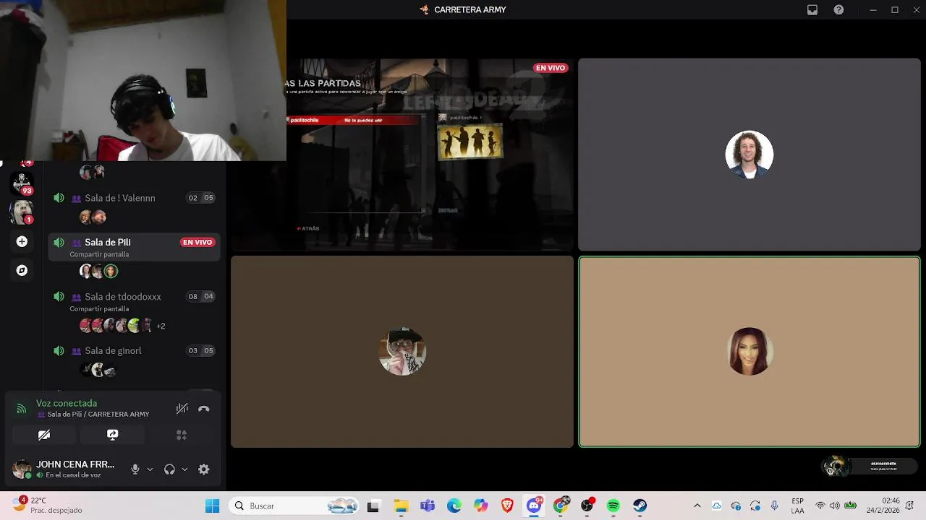Open Discord inbox icon in title bar

pos(812,10)
